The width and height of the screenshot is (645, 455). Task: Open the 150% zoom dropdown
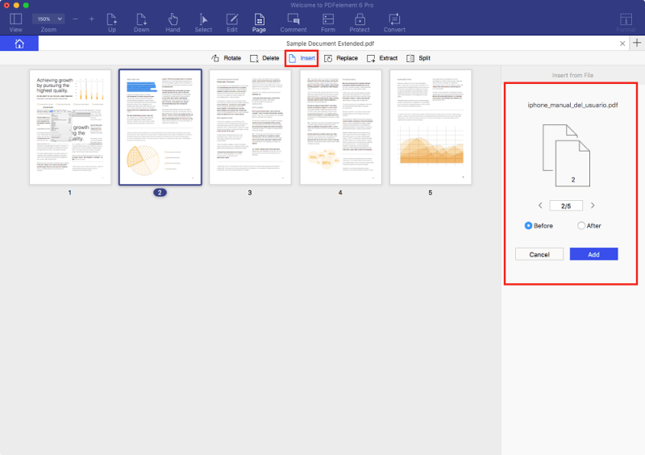(x=48, y=19)
